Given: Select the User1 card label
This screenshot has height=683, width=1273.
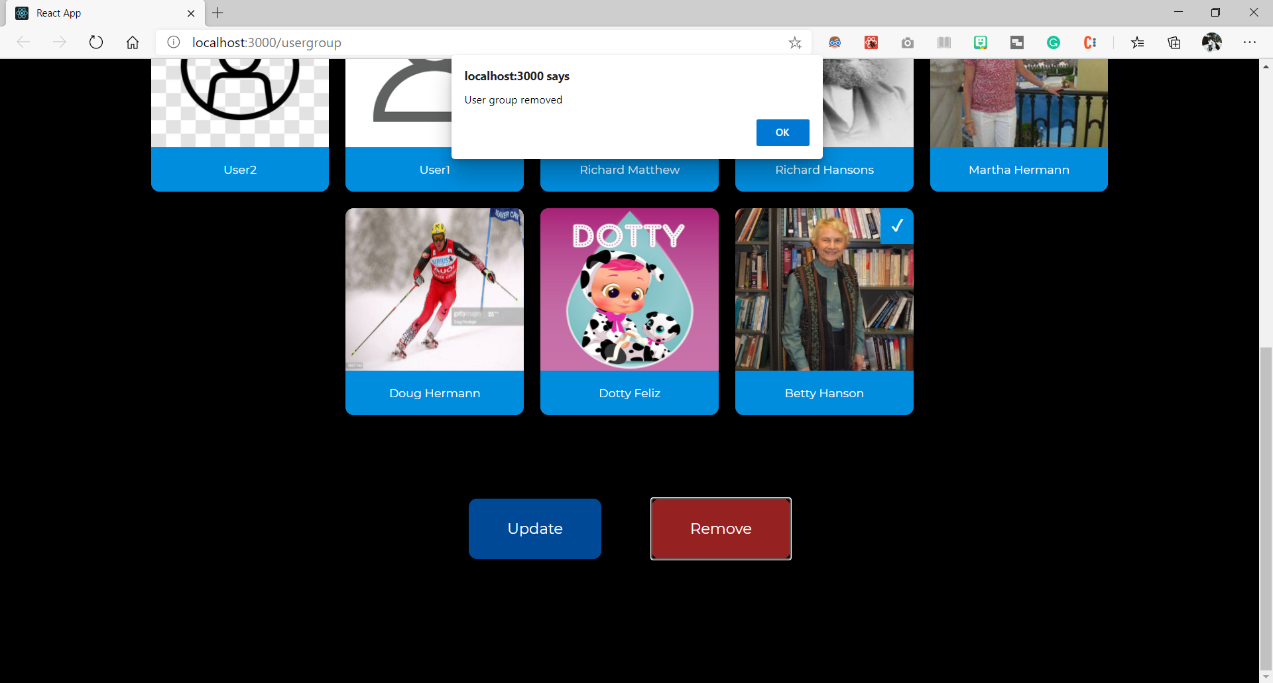Looking at the screenshot, I should pyautogui.click(x=434, y=170).
